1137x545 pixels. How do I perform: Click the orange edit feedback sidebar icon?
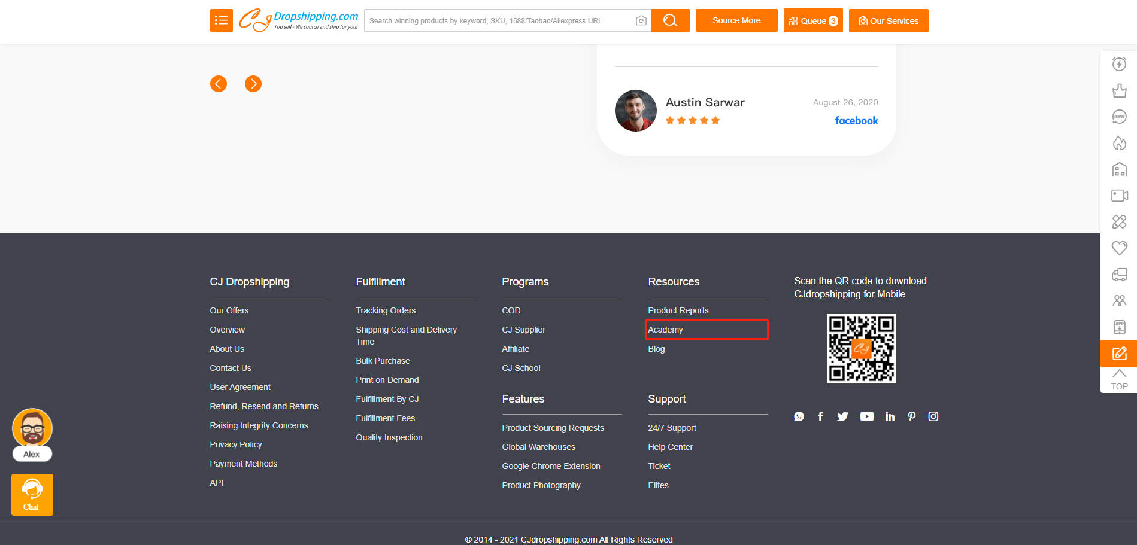click(x=1119, y=354)
